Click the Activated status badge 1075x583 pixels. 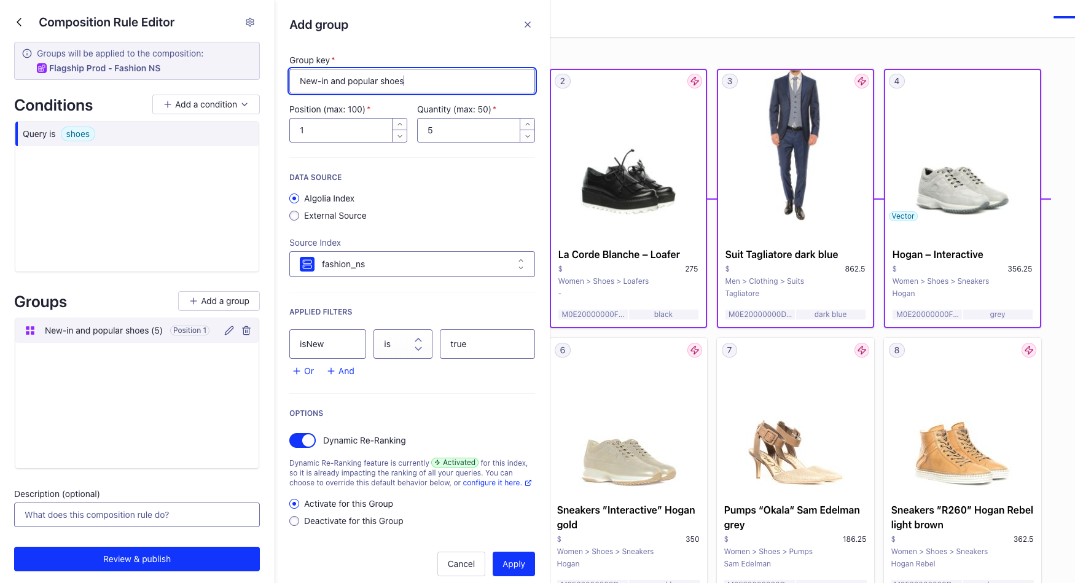[x=455, y=463]
